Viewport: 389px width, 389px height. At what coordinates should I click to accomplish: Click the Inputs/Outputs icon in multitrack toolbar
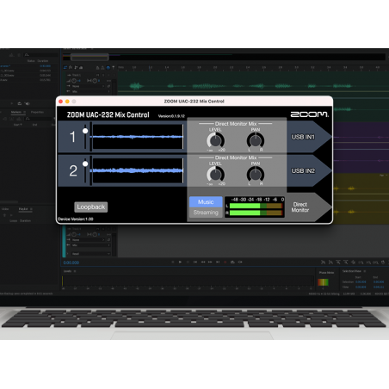pos(65,67)
